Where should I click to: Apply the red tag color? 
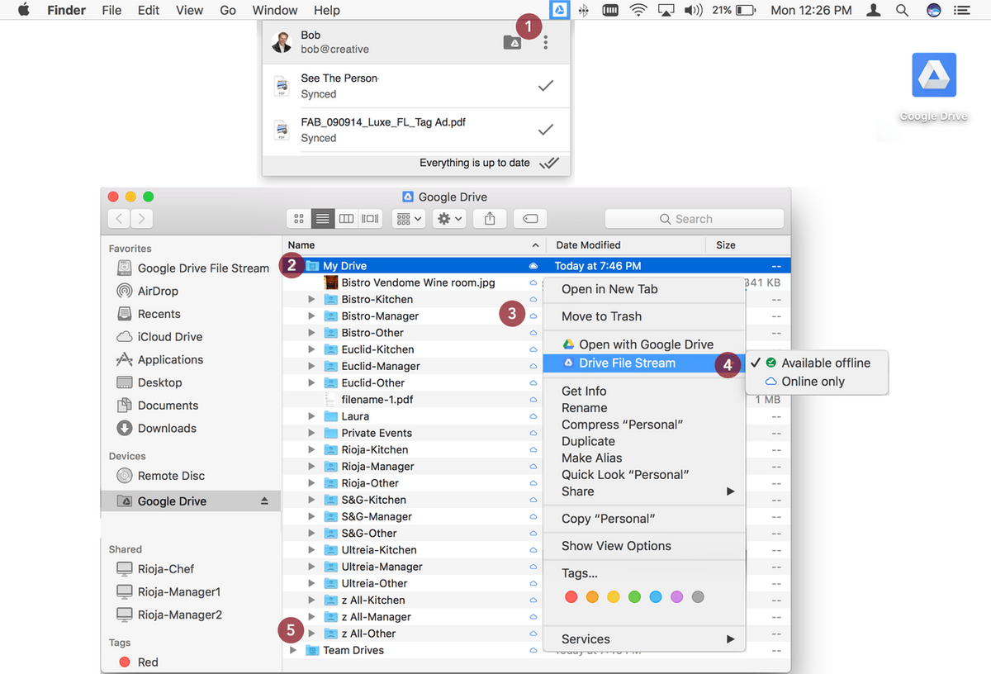[570, 596]
